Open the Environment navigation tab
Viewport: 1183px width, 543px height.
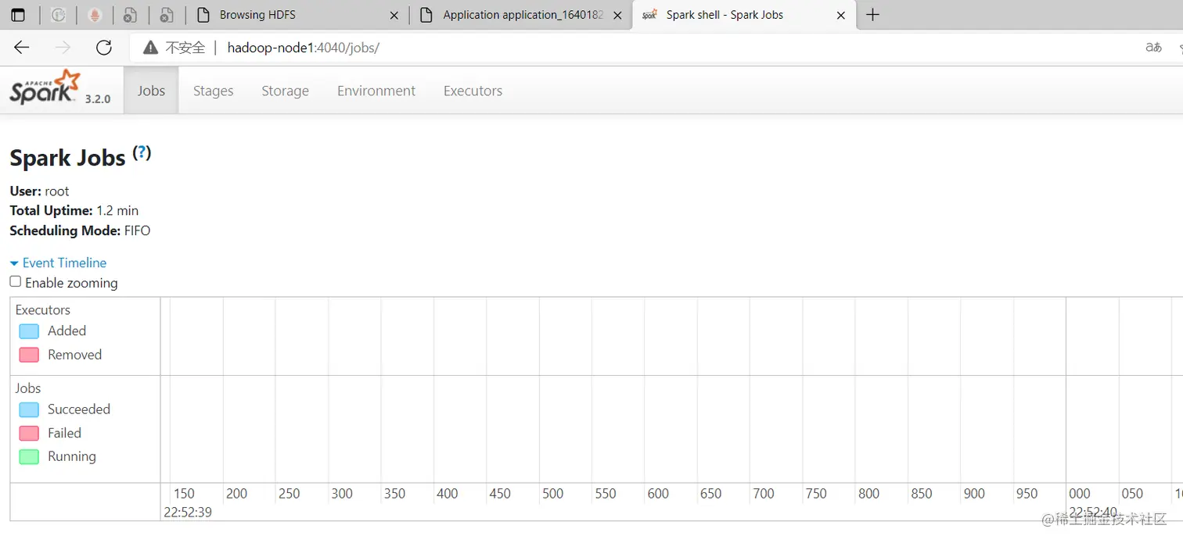(x=376, y=91)
